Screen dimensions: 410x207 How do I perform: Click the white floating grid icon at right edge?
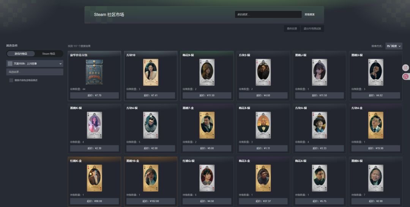coord(406,68)
